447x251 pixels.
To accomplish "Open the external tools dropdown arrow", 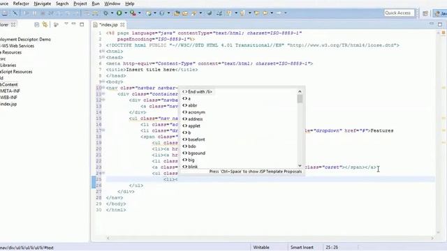I will [140, 13].
